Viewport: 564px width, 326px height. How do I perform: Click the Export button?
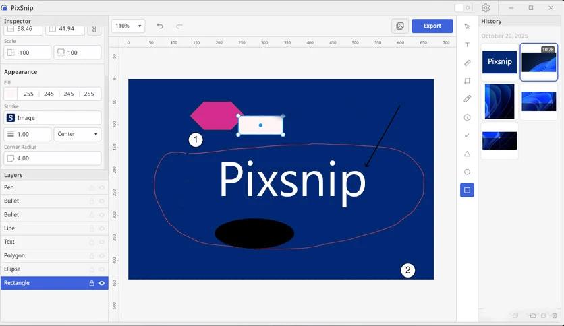pos(432,26)
